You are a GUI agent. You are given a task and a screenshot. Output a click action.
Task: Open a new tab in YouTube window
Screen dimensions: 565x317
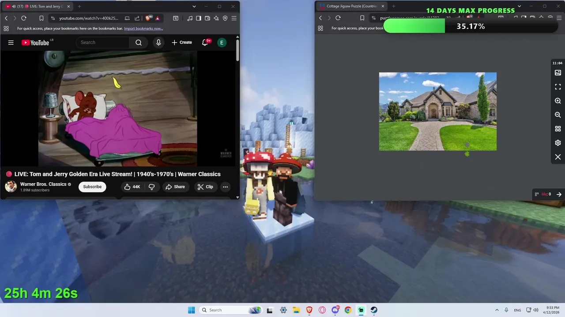(79, 7)
